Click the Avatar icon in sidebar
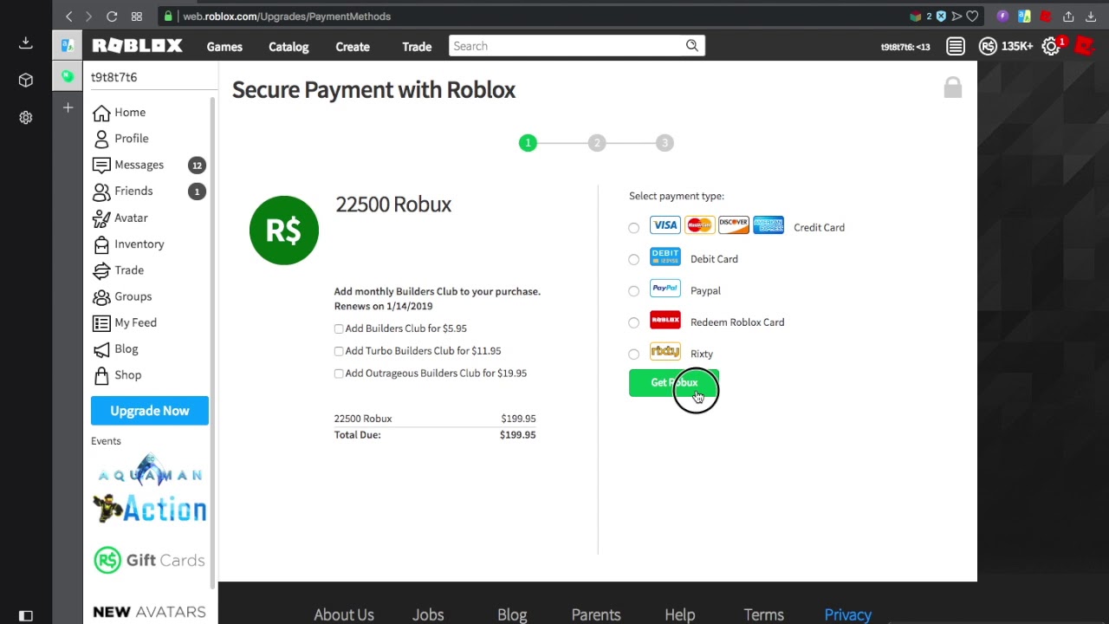The image size is (1109, 624). coord(101,218)
